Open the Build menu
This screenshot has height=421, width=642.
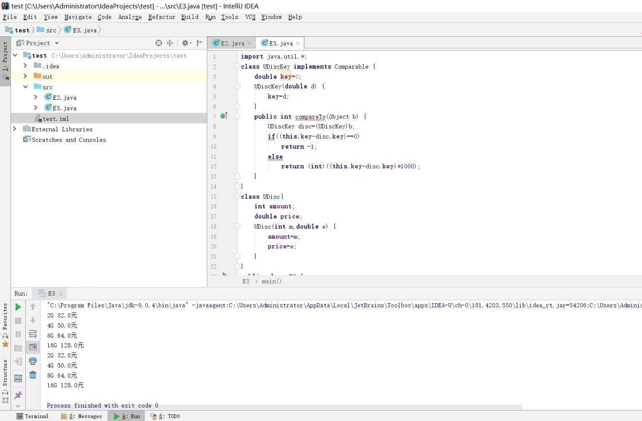[x=190, y=17]
